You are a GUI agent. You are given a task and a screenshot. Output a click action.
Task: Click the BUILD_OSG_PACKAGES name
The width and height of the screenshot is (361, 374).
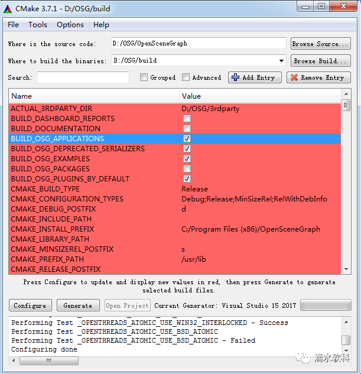(50, 169)
